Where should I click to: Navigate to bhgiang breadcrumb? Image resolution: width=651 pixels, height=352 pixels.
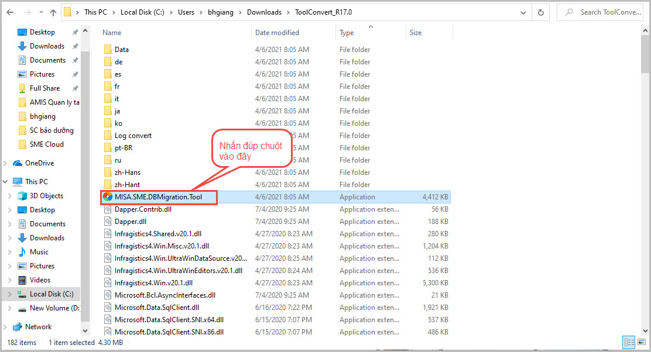(221, 12)
